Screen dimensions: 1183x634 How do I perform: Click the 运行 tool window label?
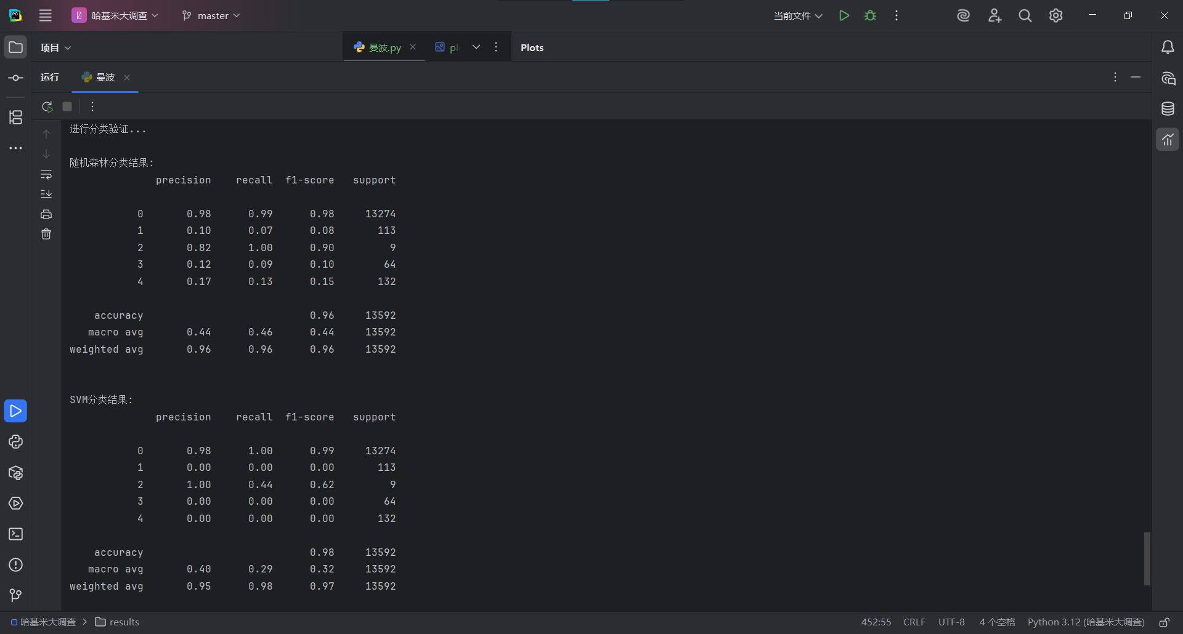coord(50,77)
